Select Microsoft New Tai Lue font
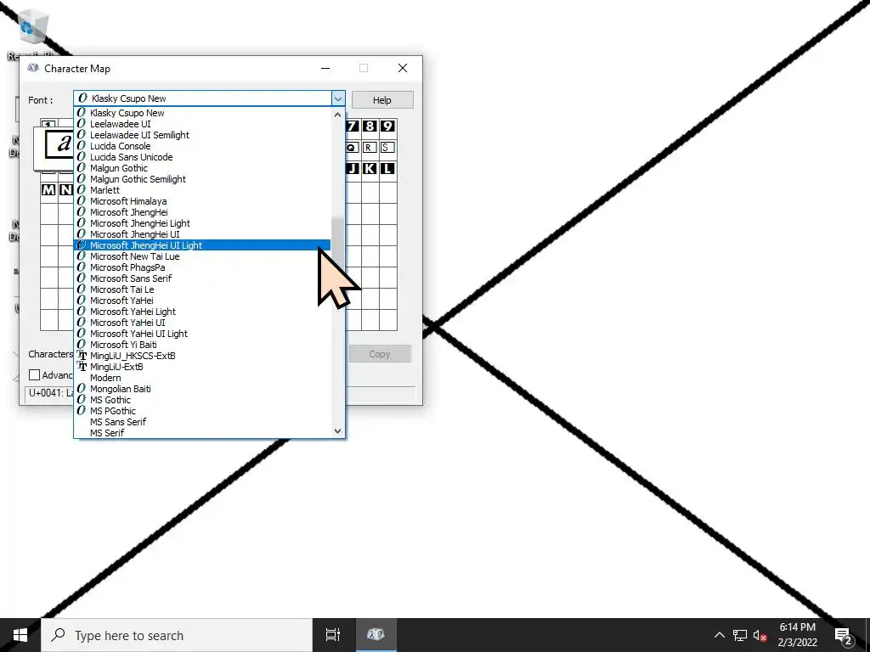The image size is (870, 652). pos(202,256)
